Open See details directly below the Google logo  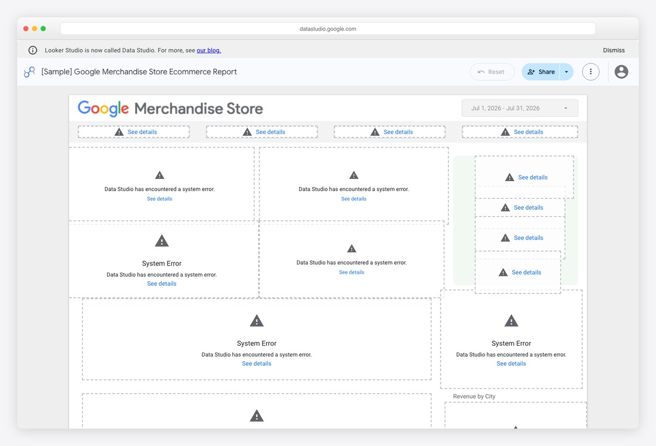[142, 132]
